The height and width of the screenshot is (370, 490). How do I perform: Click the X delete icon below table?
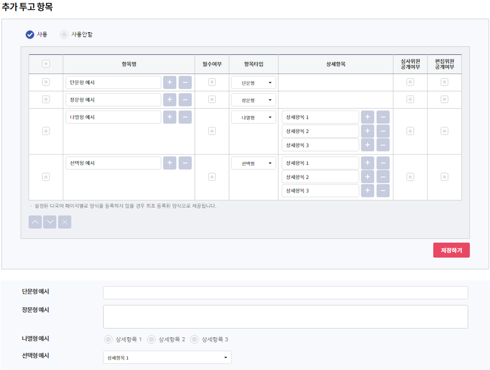pos(64,222)
